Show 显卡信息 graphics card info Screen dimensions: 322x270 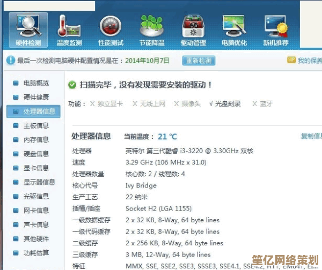click(x=36, y=168)
